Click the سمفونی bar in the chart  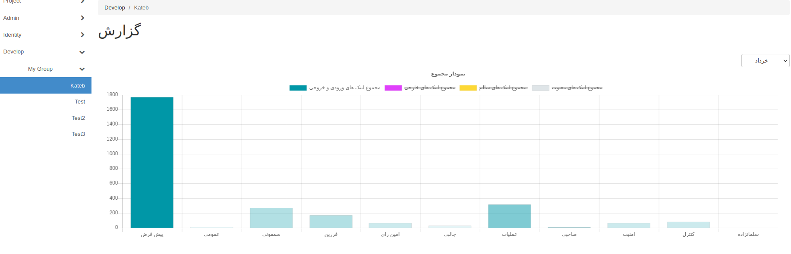click(271, 218)
